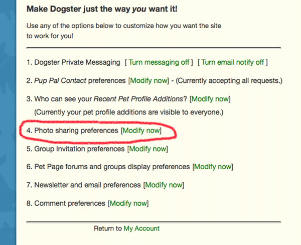Viewport: 301px width, 245px height.
Task: Modify Recent Pet Profile Additions visibility
Action: [x=210, y=99]
